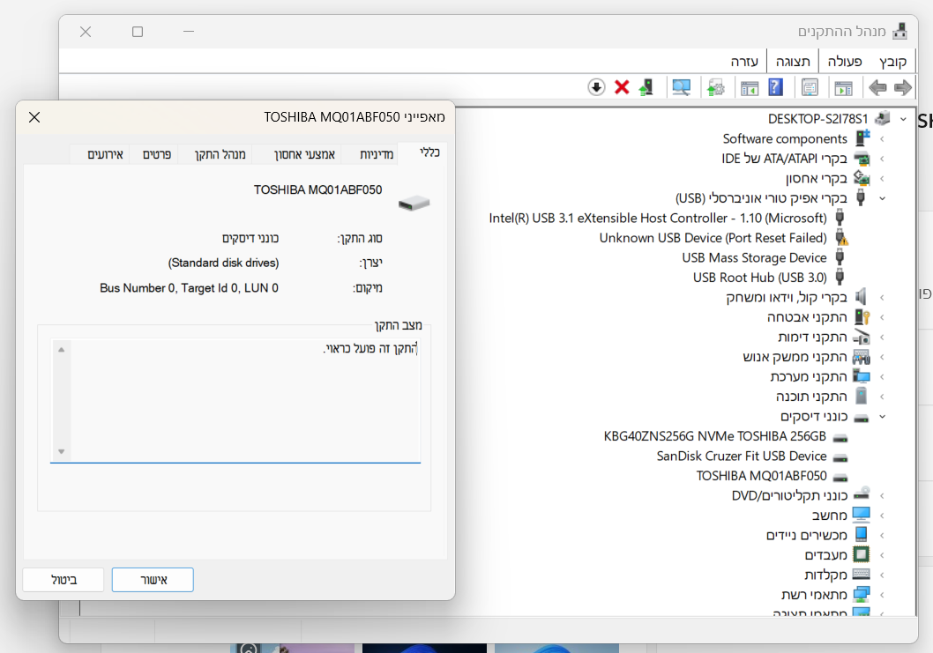Click the pane icon with right-pointing green arrow
The width and height of the screenshot is (933, 653).
(844, 88)
